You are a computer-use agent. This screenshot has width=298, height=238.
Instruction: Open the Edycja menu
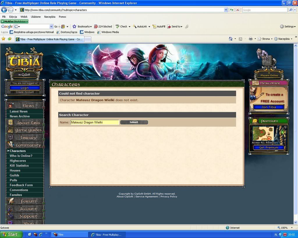pyautogui.click(x=13, y=17)
